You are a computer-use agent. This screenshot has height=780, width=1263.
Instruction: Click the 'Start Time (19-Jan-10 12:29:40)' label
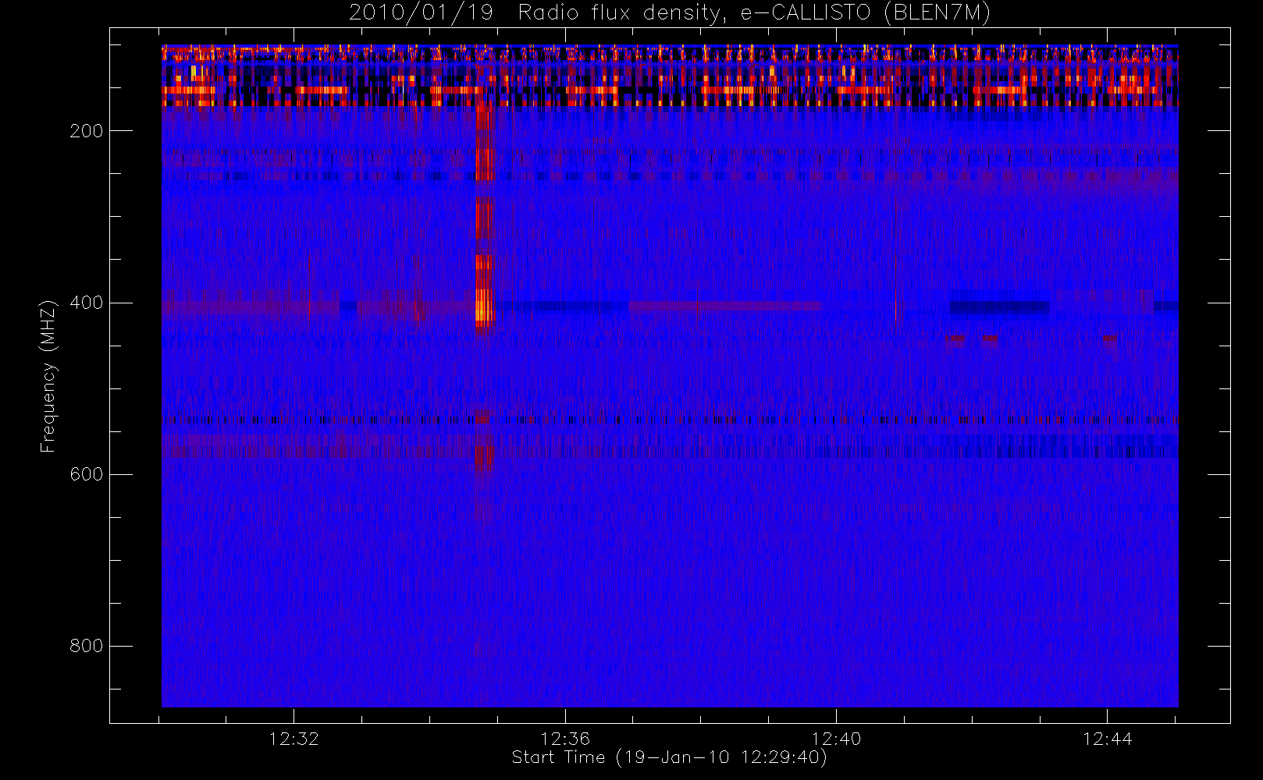(x=669, y=757)
